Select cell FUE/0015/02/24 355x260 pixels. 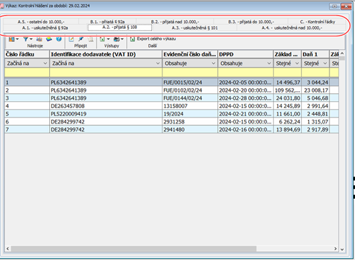(x=190, y=82)
